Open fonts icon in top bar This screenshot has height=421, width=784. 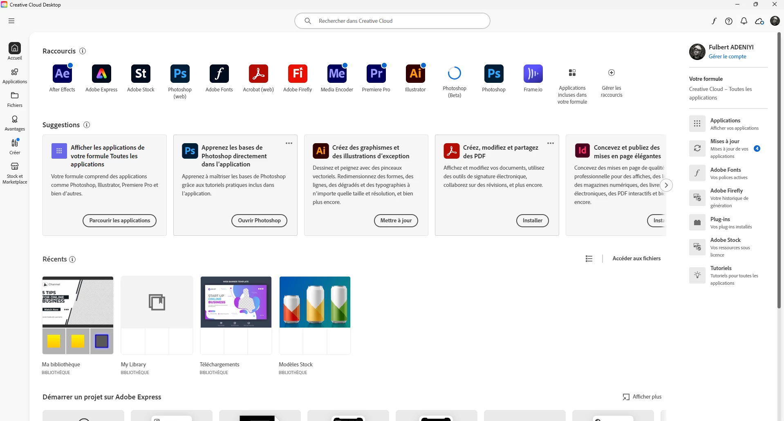pyautogui.click(x=714, y=21)
